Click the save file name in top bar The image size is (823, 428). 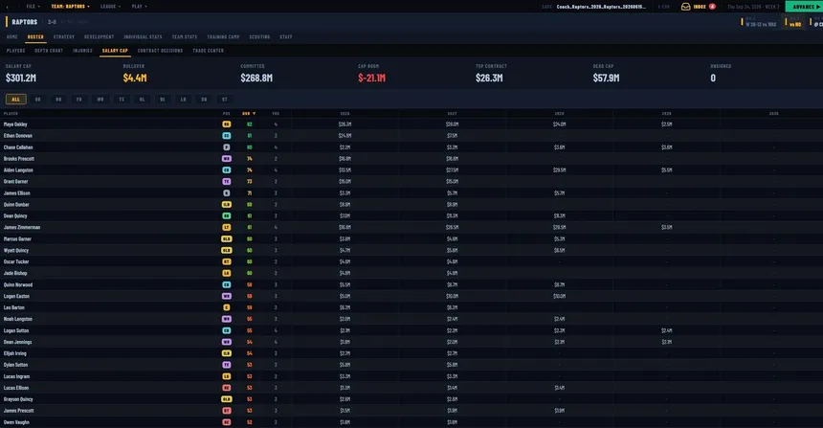[601, 7]
